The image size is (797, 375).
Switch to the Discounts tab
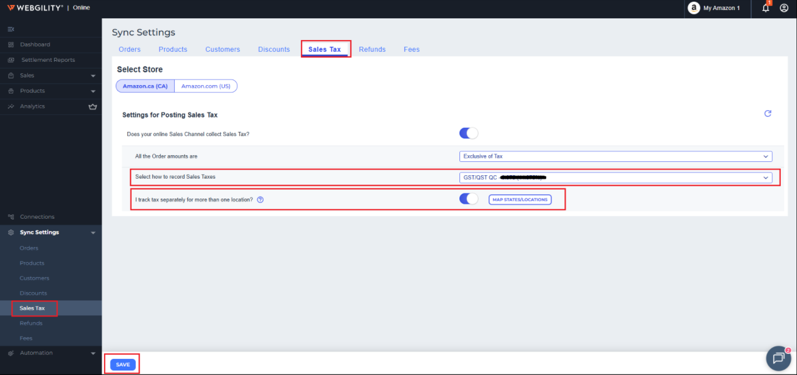[274, 50]
